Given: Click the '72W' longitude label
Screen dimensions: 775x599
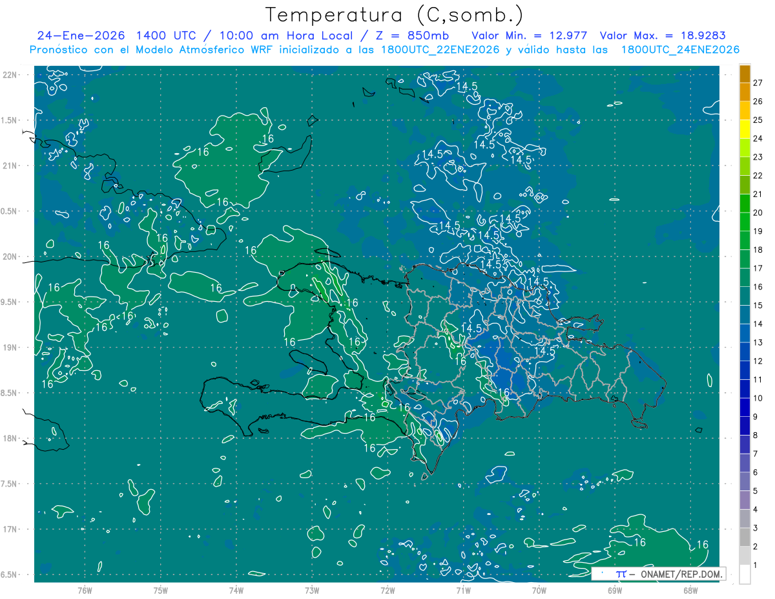Looking at the screenshot, I should pyautogui.click(x=387, y=591).
